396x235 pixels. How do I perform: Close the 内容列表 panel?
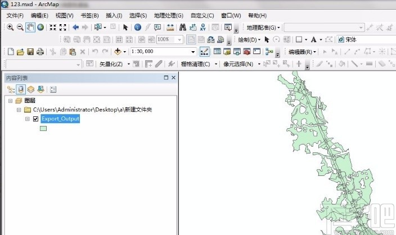[173, 78]
